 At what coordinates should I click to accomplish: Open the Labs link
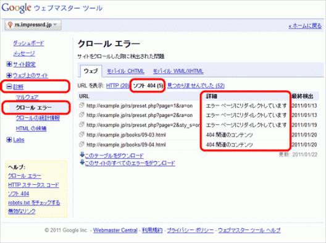[19, 140]
